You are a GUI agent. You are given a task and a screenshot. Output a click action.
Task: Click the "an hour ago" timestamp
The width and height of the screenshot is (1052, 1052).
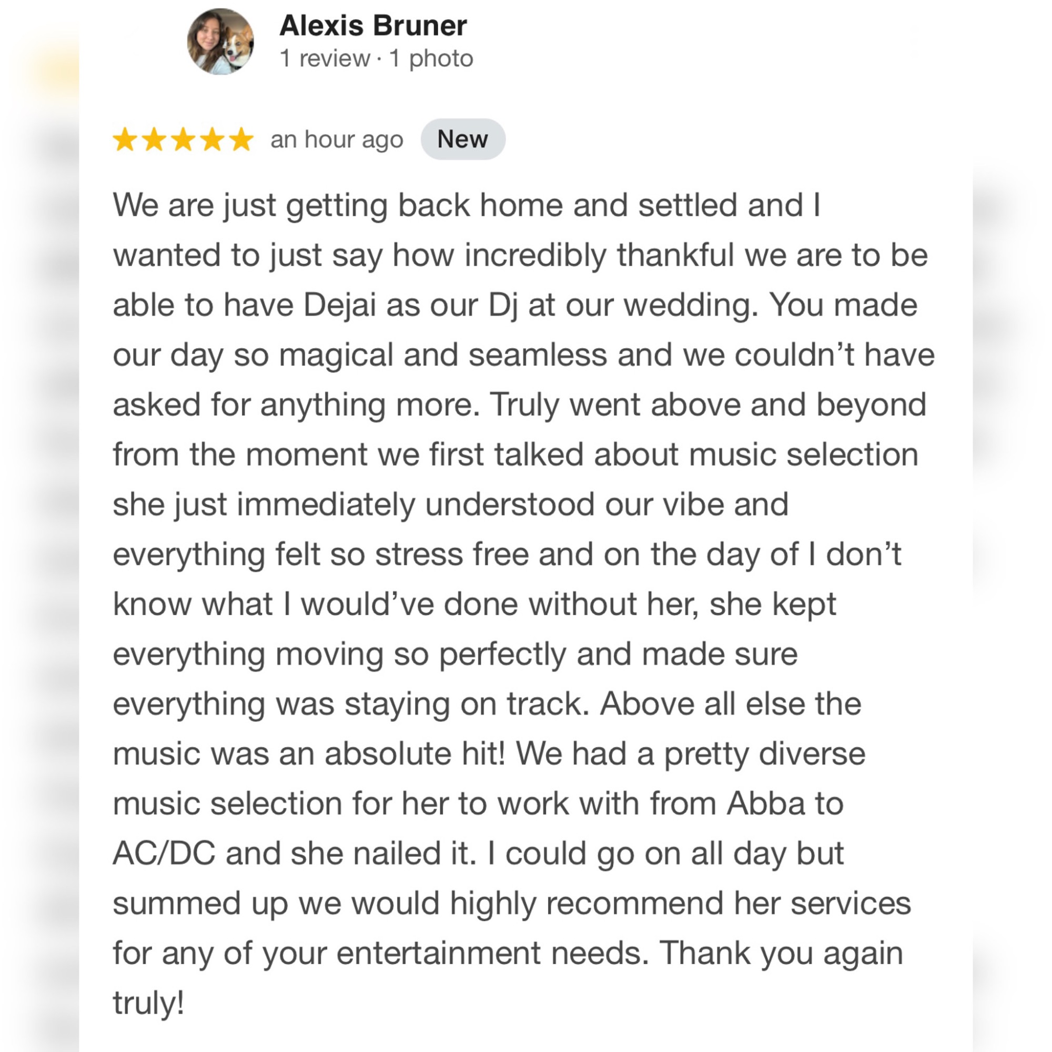click(337, 139)
